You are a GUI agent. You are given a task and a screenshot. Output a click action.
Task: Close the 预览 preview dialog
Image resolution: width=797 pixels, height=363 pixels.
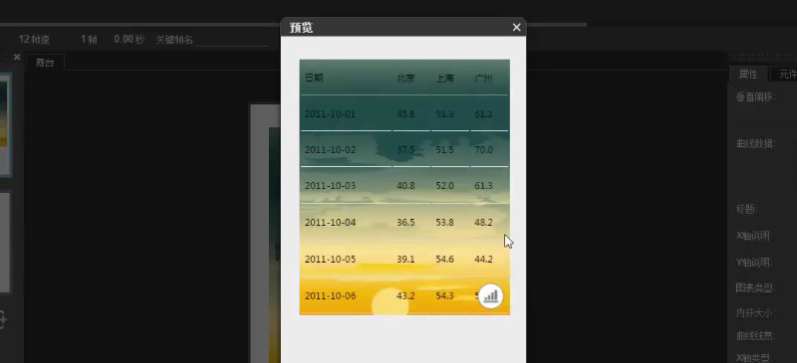click(x=516, y=28)
